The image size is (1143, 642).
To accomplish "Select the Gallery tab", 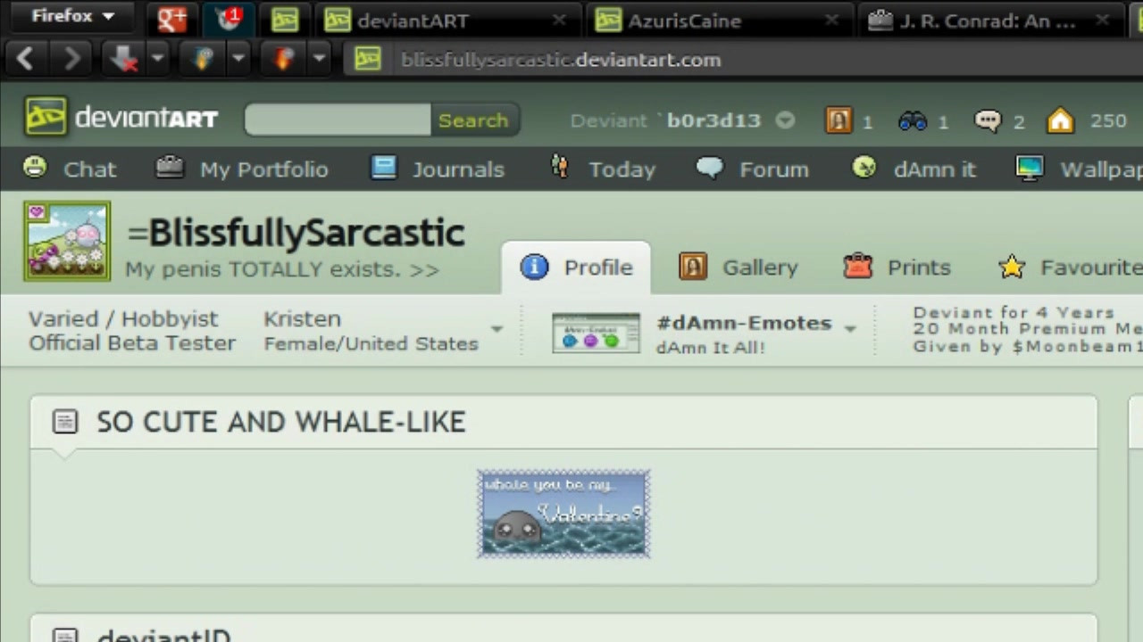I will click(739, 267).
